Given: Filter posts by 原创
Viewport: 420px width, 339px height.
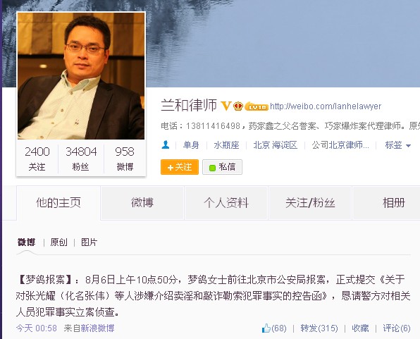Looking at the screenshot, I should click(58, 242).
